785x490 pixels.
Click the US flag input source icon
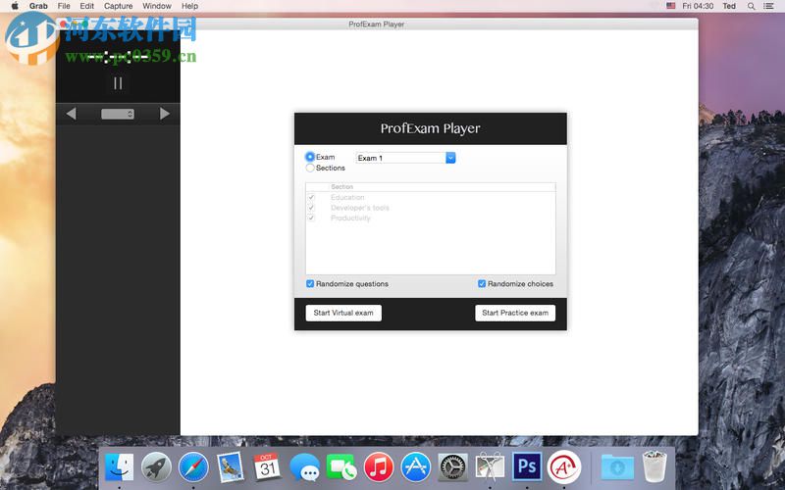pyautogui.click(x=671, y=6)
